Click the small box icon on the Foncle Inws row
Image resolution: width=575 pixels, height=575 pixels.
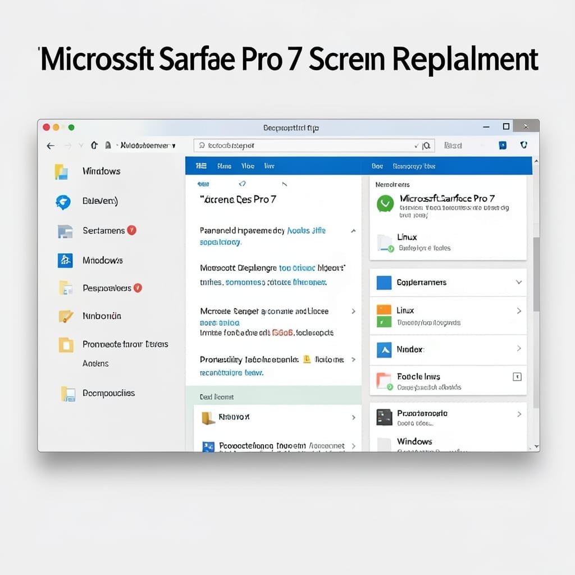[x=517, y=377]
